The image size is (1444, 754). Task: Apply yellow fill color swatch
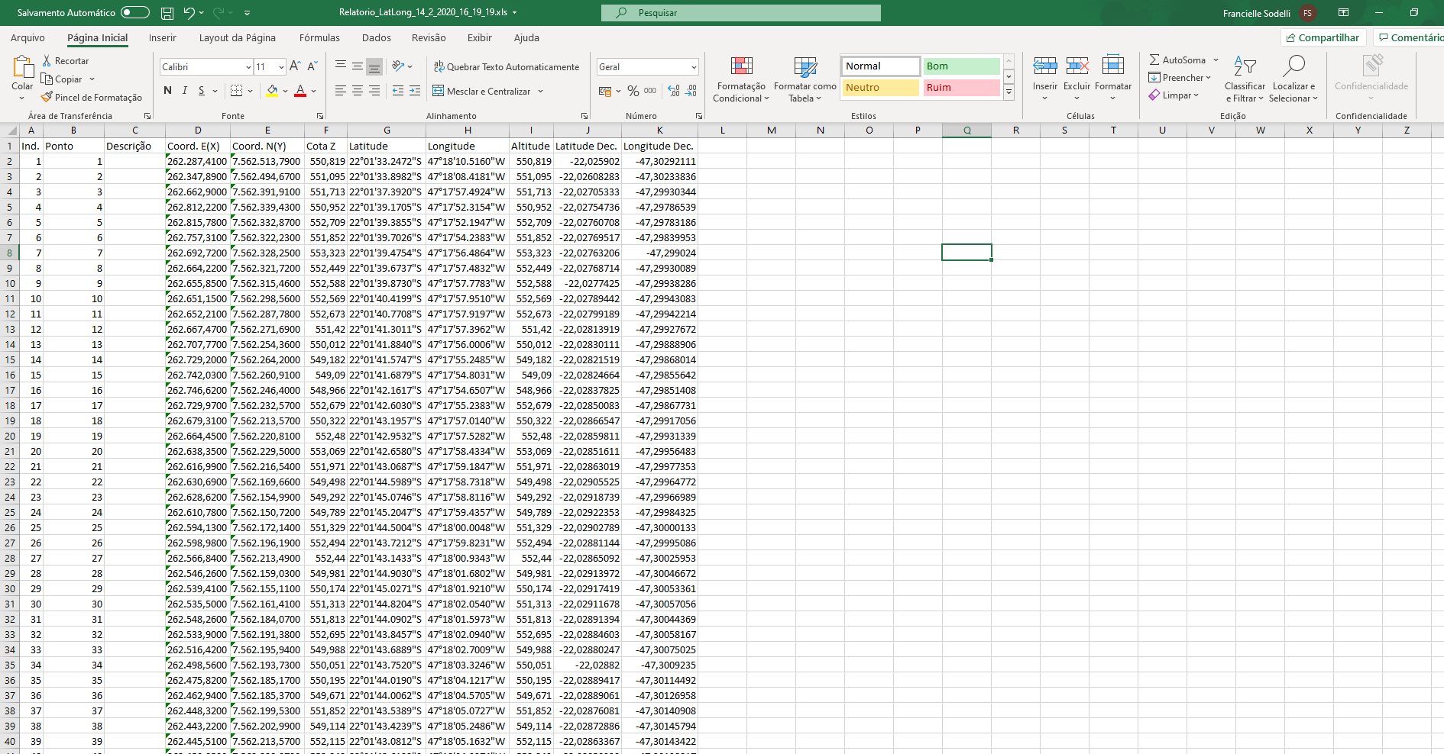(272, 91)
